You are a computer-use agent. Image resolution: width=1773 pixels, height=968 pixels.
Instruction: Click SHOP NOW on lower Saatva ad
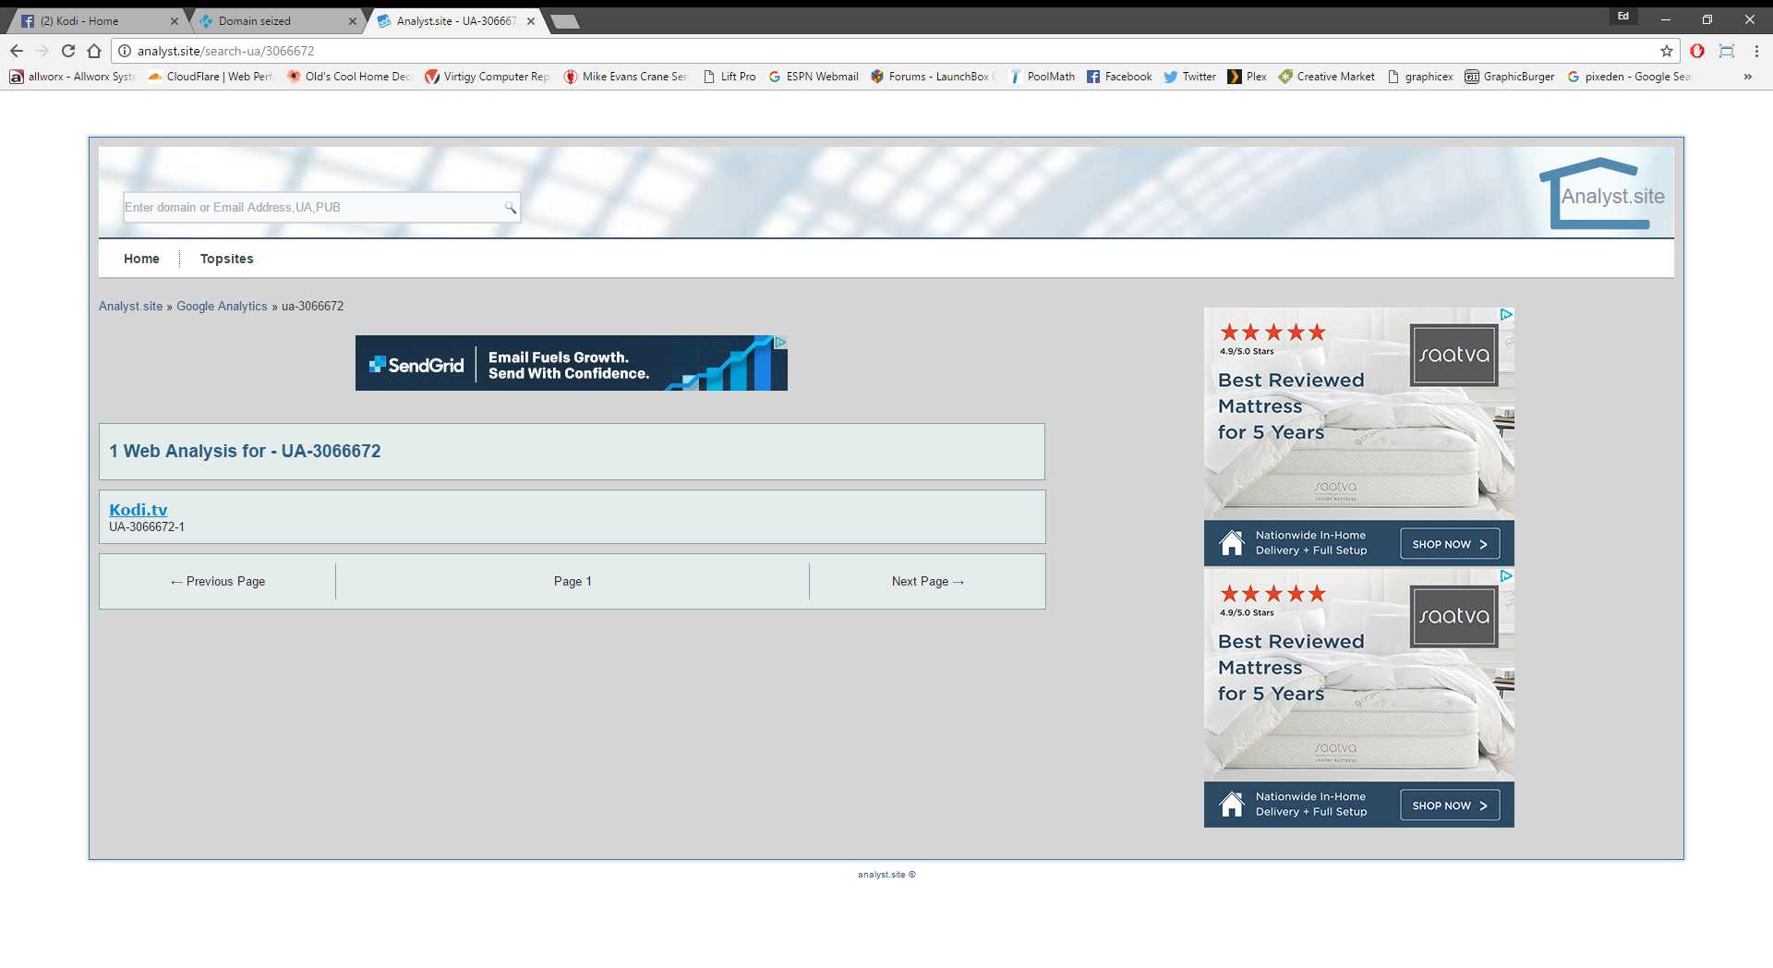pos(1450,805)
